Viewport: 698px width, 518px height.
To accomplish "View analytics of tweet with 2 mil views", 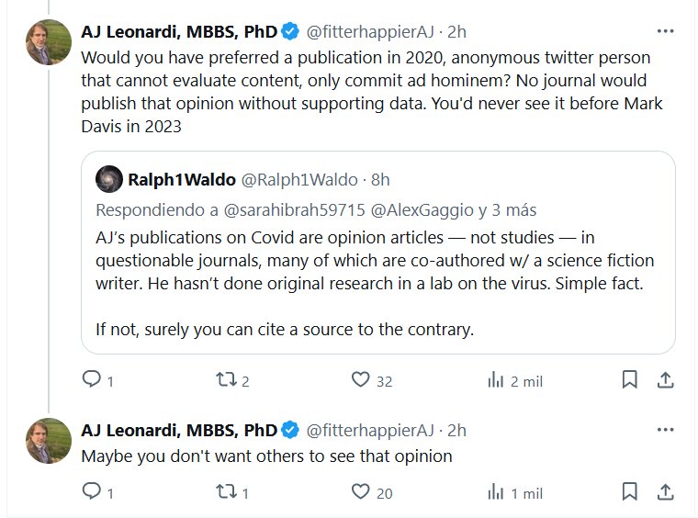I will [494, 379].
